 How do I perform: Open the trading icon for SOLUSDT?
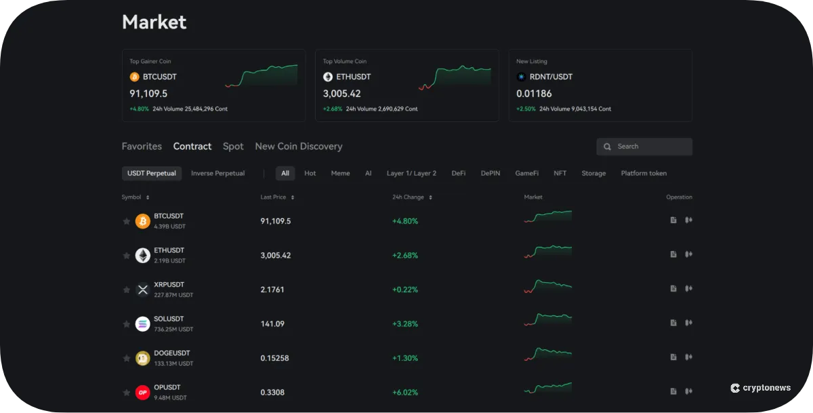click(688, 323)
